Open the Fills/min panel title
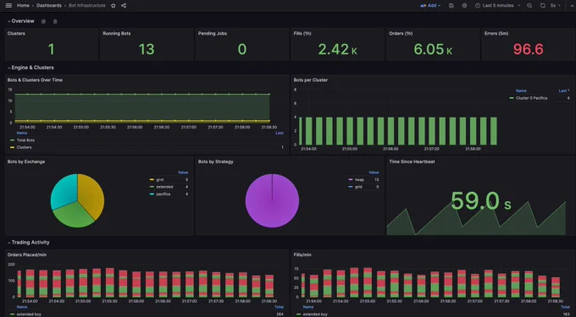Screen dimensions: 576x317 [302, 254]
